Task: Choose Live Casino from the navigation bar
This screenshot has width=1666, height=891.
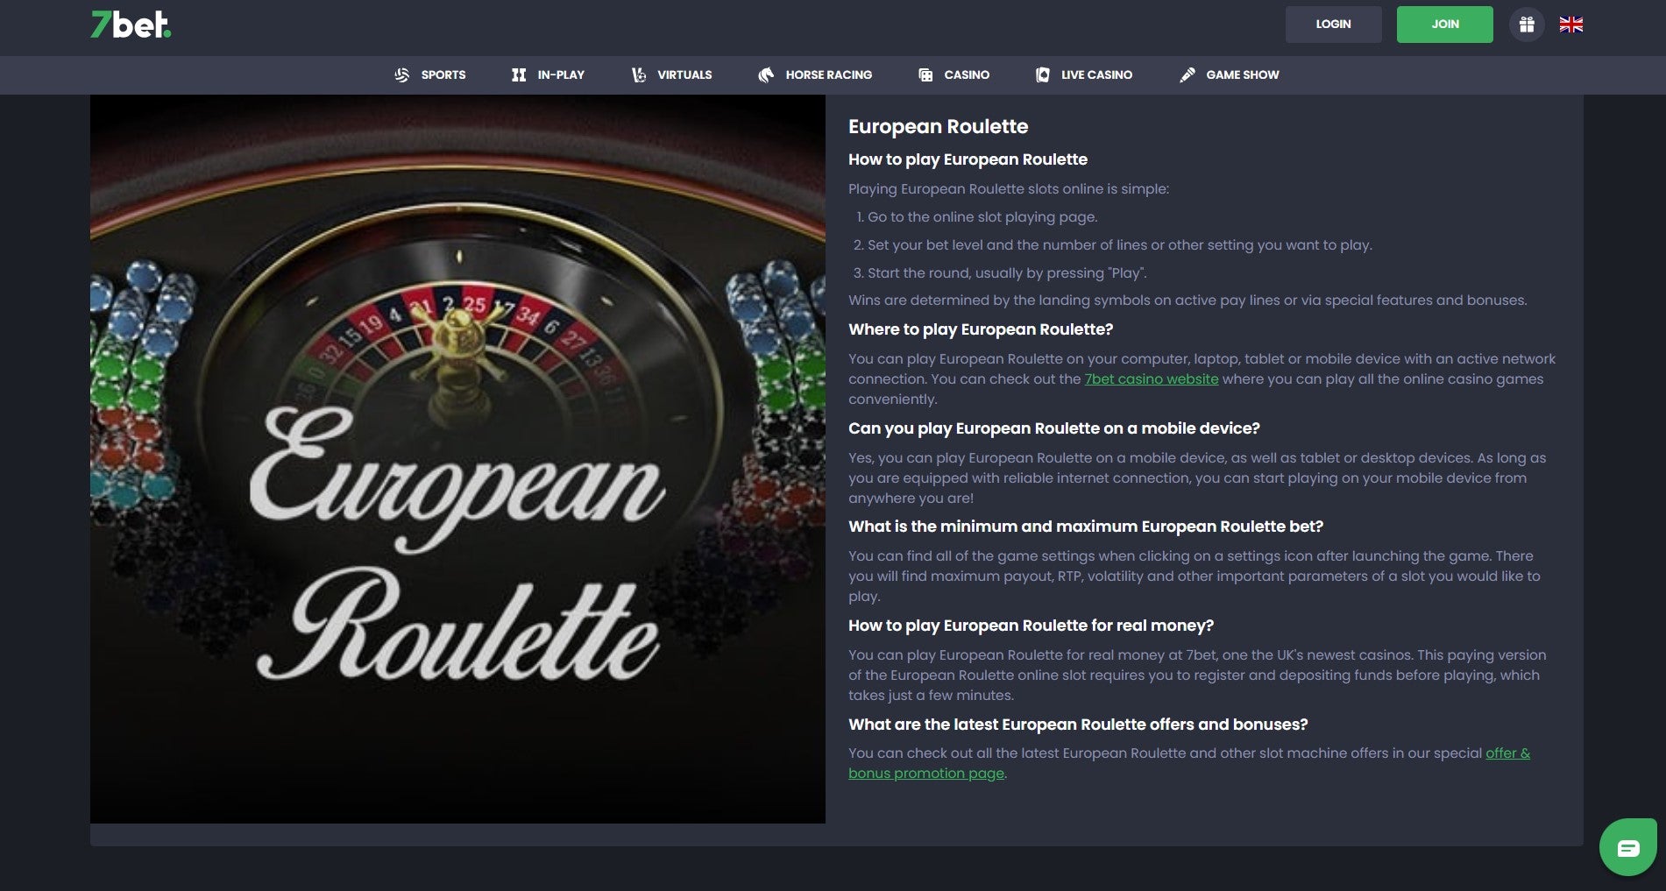Action: coord(1096,74)
